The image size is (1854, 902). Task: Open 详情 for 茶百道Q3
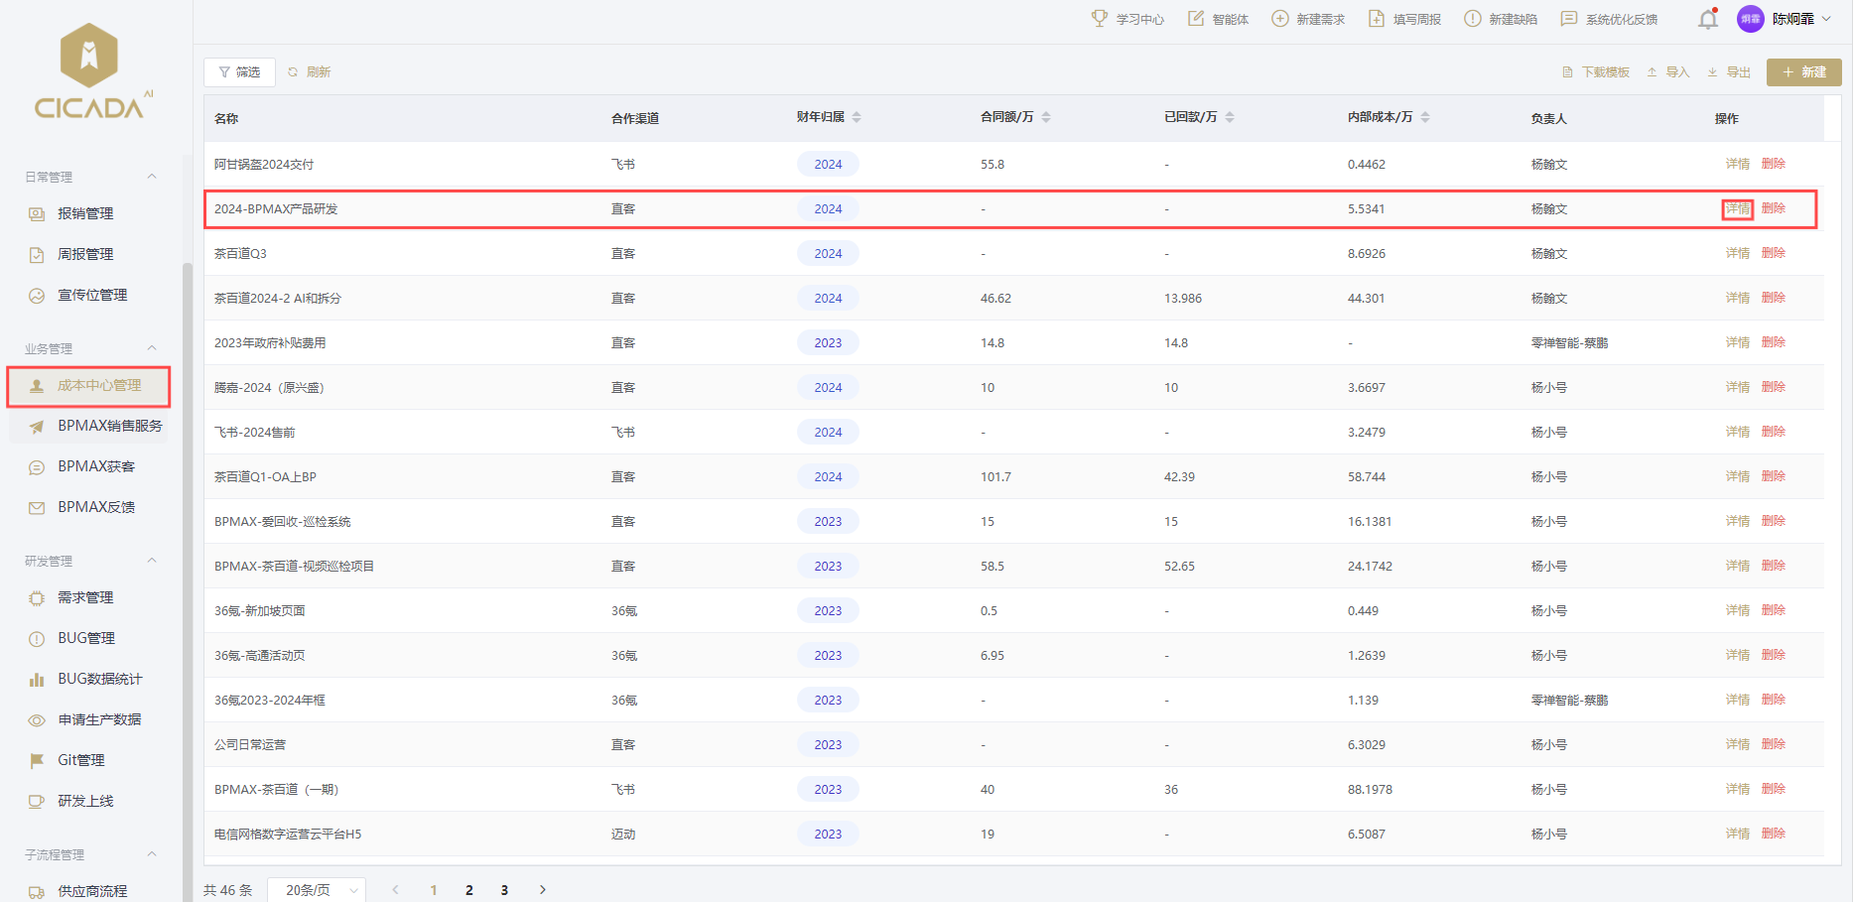point(1737,253)
